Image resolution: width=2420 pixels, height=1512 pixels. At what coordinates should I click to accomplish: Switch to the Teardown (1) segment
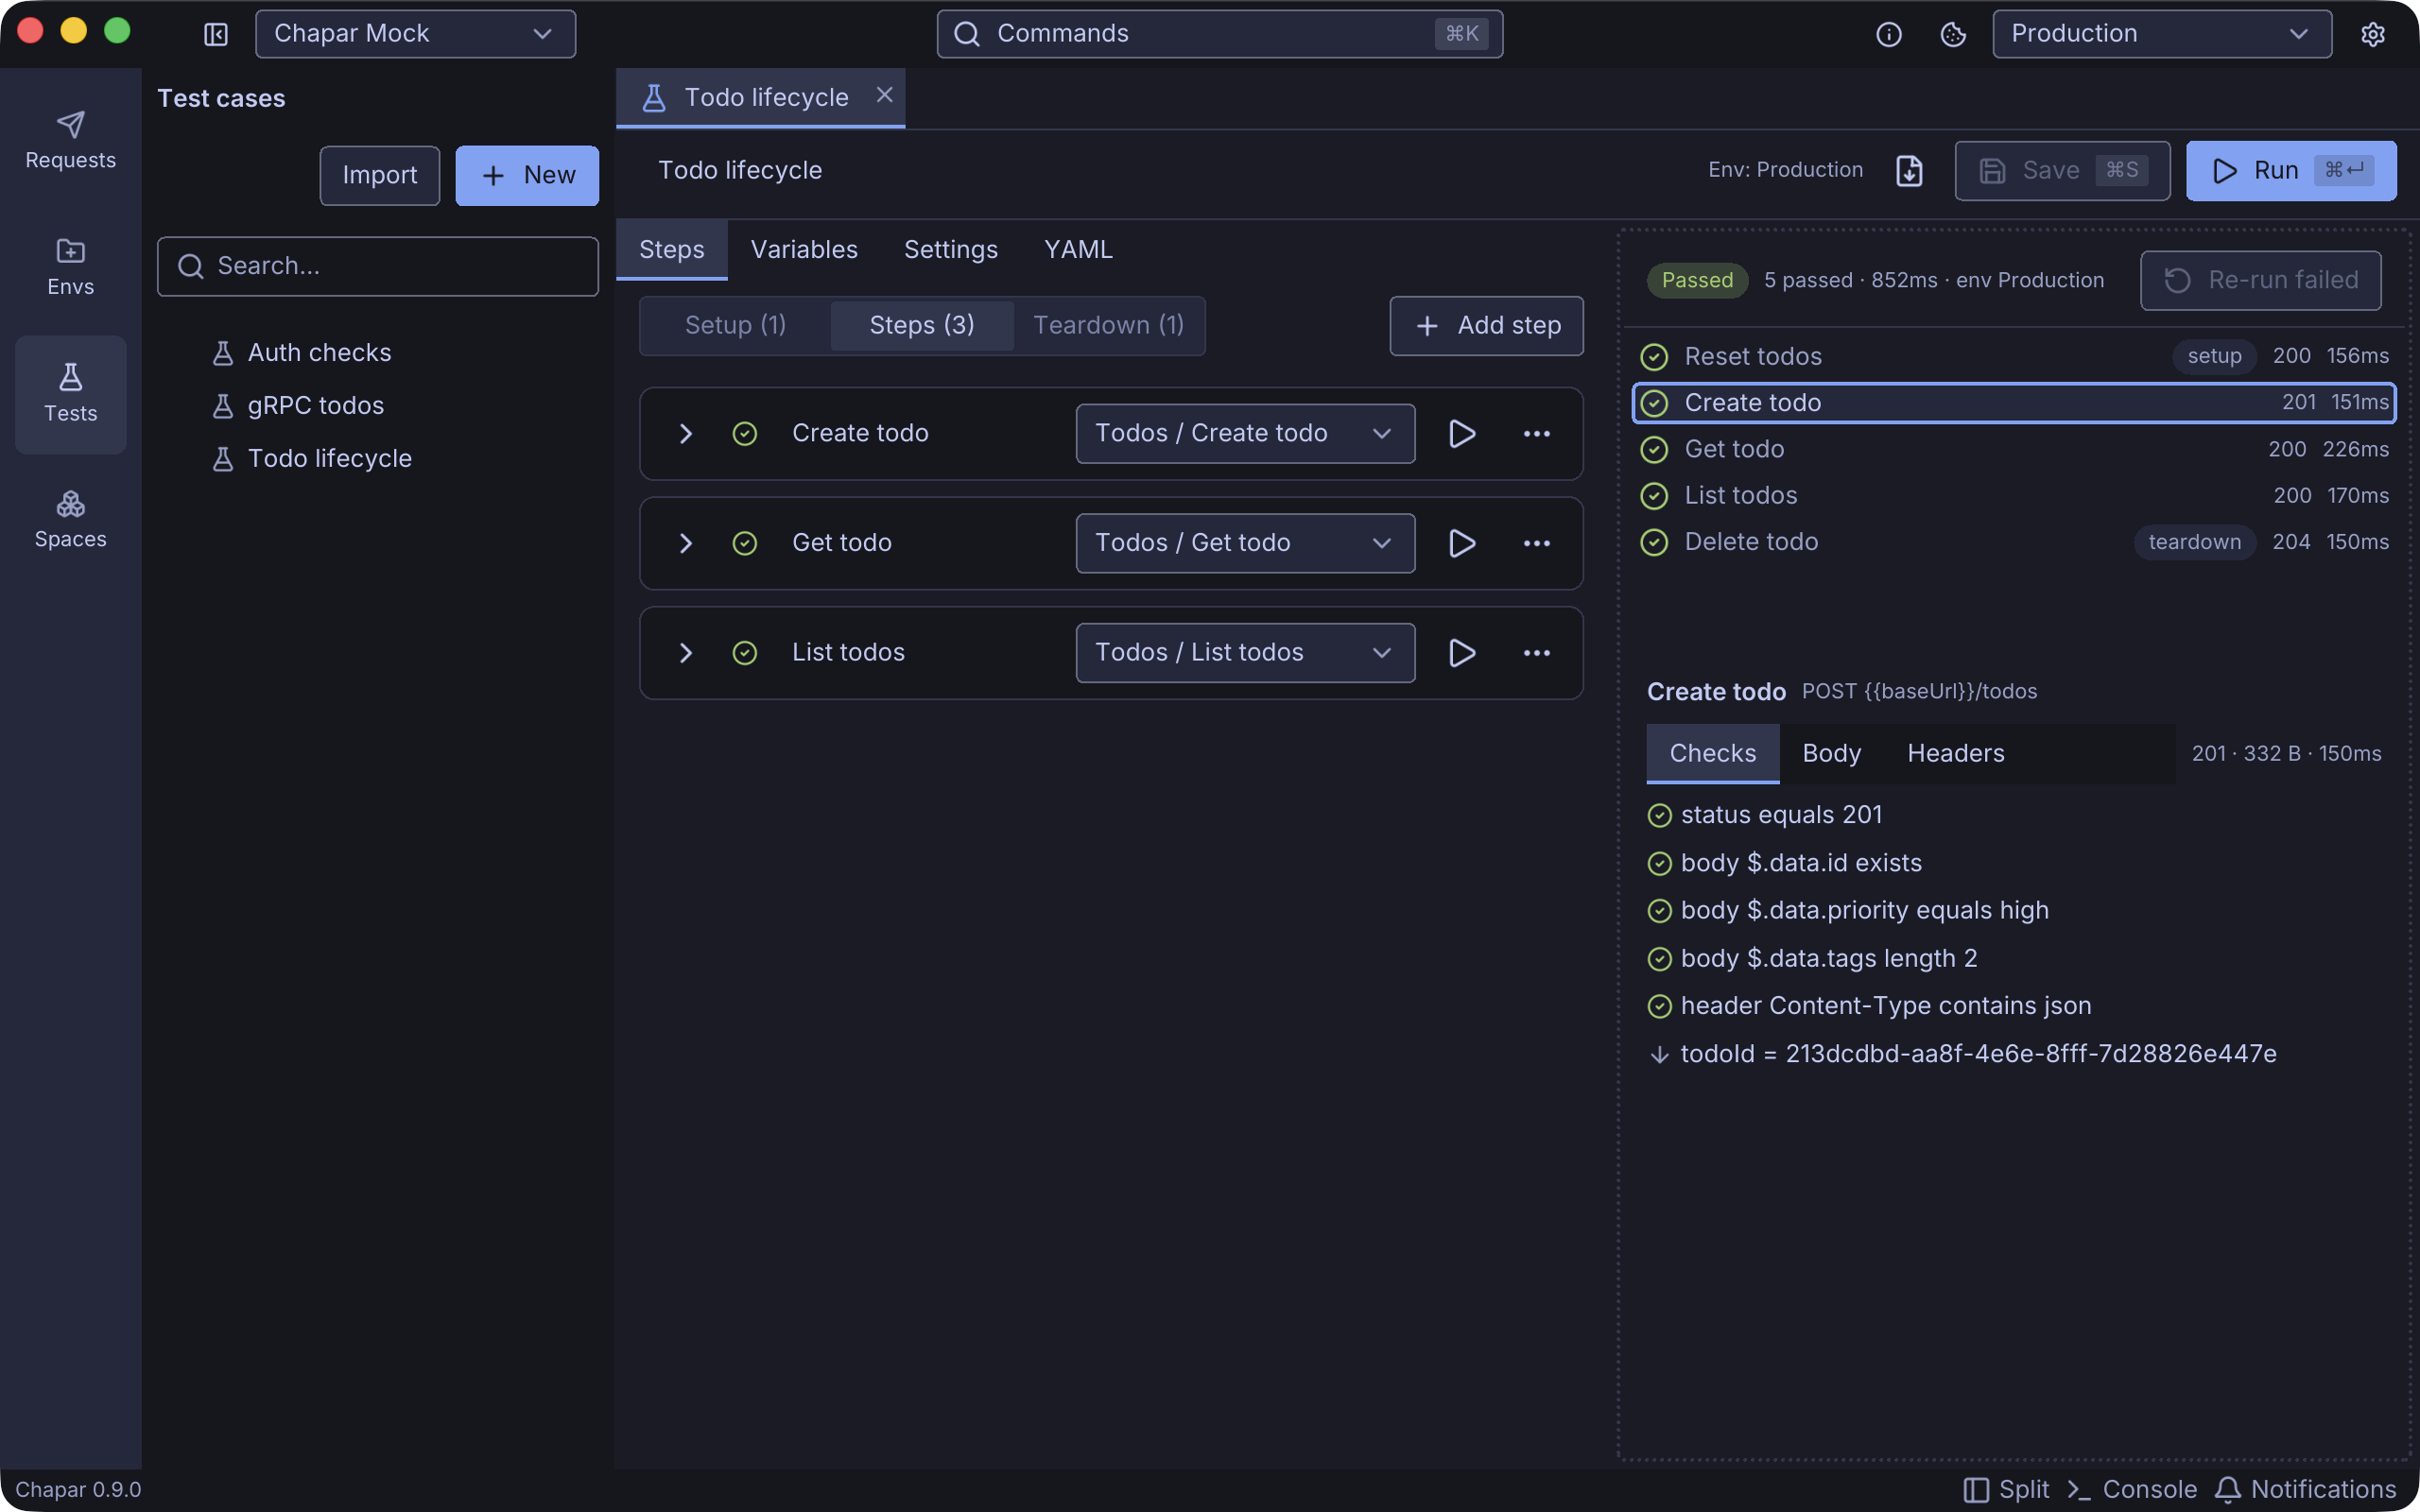[x=1108, y=325]
